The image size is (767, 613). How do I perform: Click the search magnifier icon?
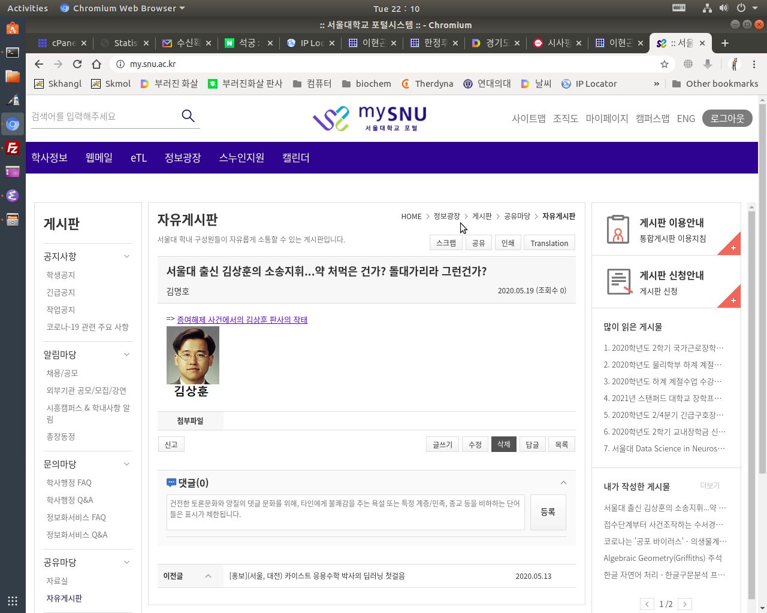[188, 116]
